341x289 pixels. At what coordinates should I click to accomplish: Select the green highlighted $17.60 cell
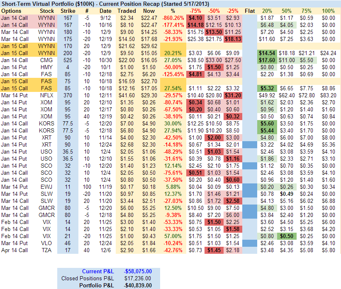tap(268, 60)
